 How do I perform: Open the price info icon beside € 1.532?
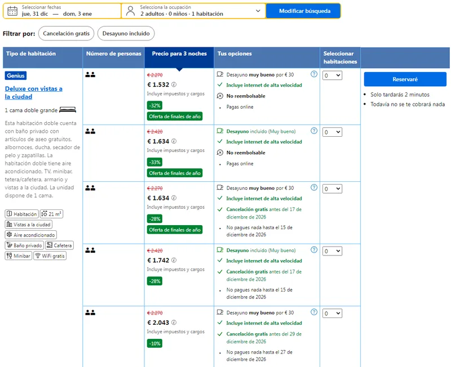pos(174,84)
